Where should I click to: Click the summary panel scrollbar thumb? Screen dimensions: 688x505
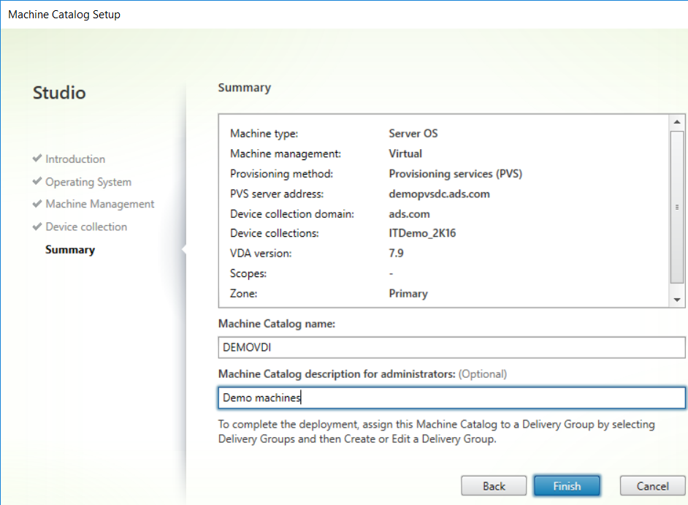(676, 208)
